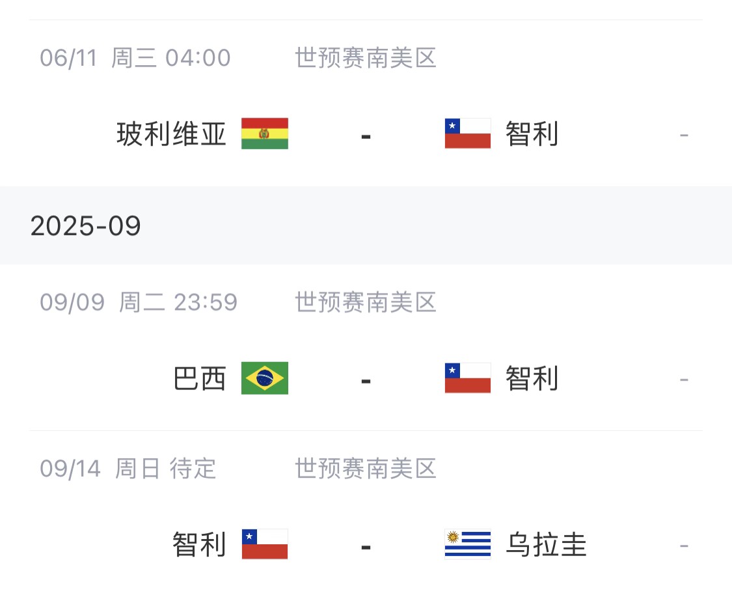Click the 2025-09 month section header
This screenshot has height=612, width=732.
[x=86, y=226]
